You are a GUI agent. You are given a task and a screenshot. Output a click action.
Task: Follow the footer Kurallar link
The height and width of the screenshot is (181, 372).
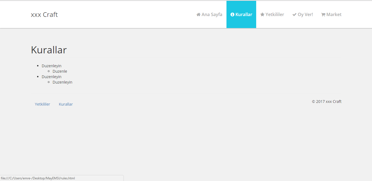pos(66,104)
